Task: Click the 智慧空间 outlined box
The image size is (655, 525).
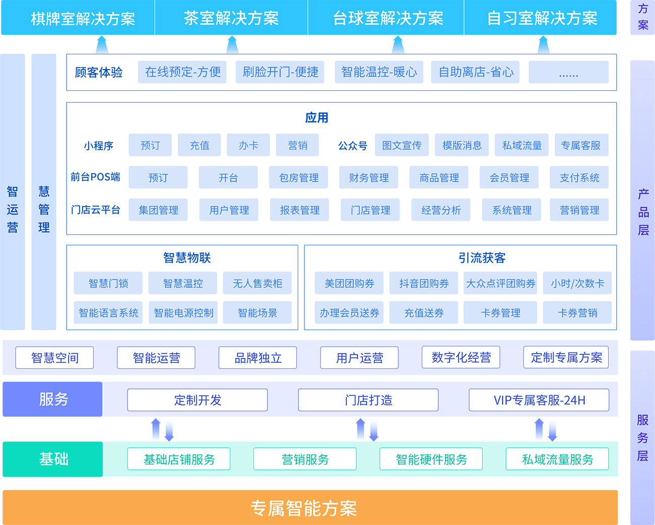Action: pyautogui.click(x=55, y=358)
